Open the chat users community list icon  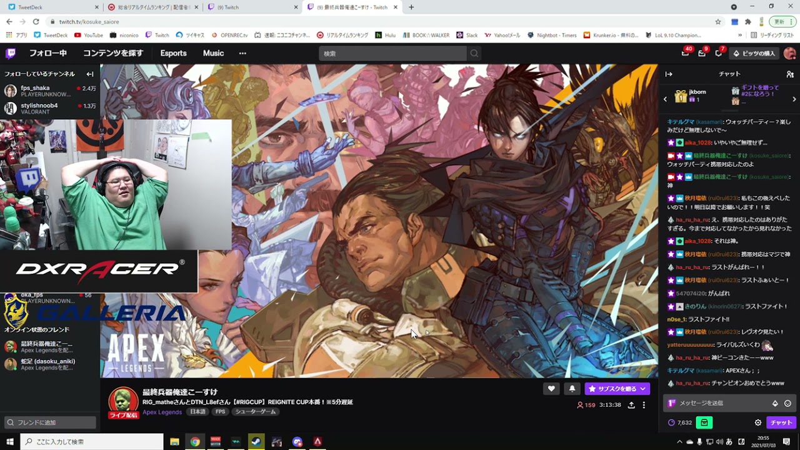click(790, 74)
